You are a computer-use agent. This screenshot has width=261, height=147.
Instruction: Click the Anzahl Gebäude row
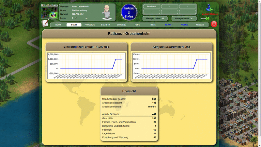pyautogui.click(x=129, y=114)
